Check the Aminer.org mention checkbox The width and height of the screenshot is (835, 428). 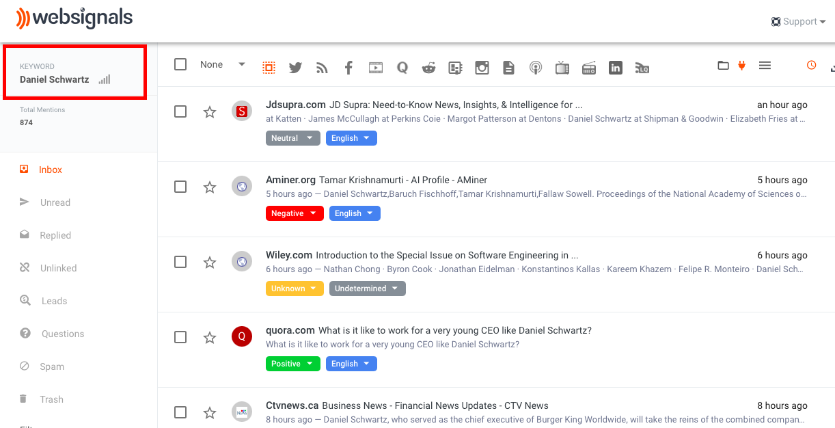click(180, 187)
